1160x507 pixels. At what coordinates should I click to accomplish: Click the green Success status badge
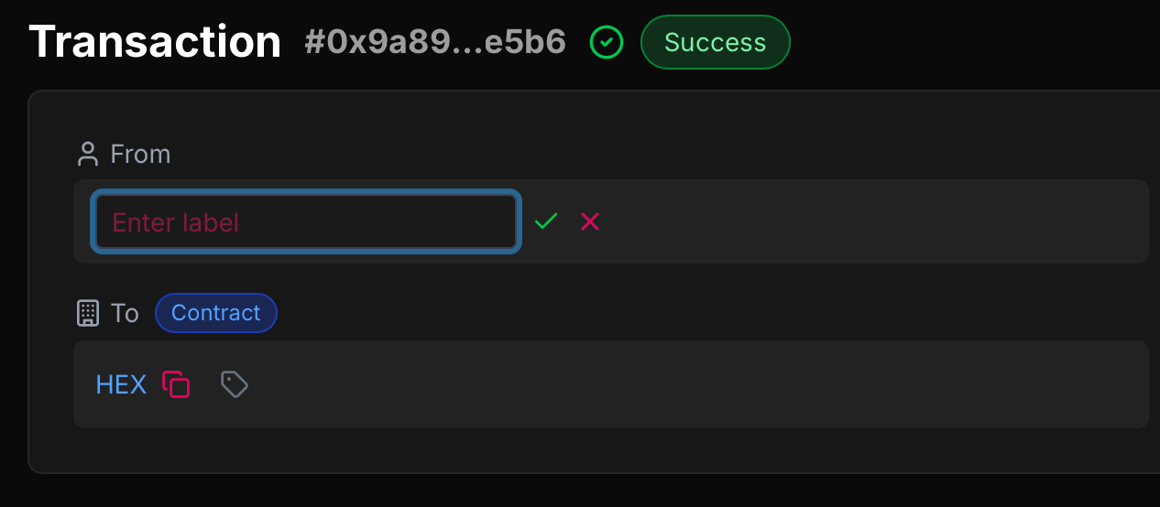[x=716, y=42]
